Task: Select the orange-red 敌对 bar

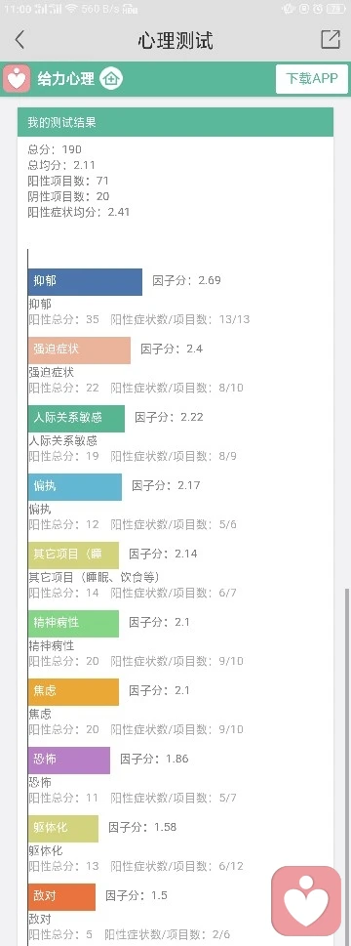Action: tap(61, 896)
